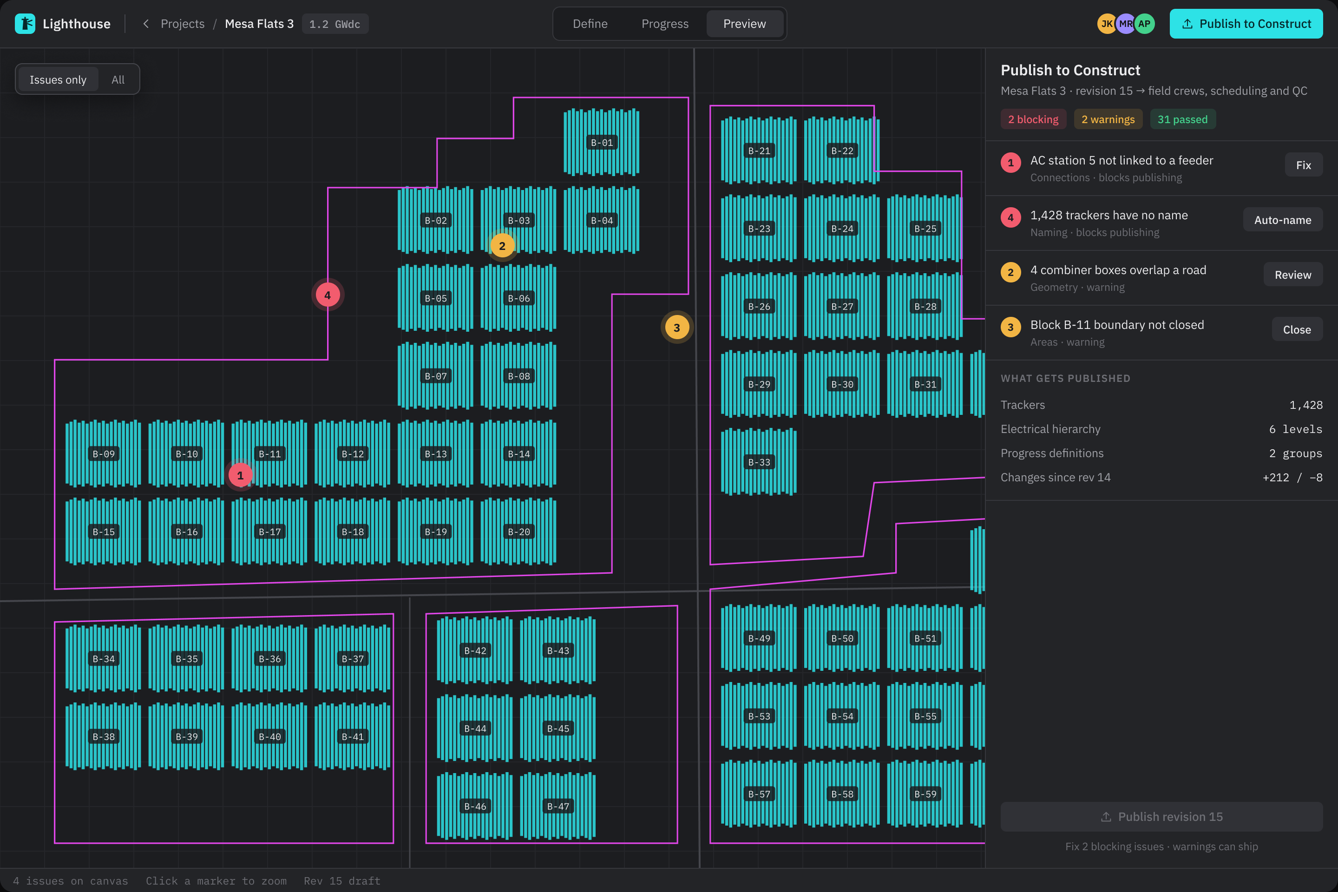Image resolution: width=1338 pixels, height=892 pixels.
Task: Click Fix for the AC station 5 issue
Action: tap(1303, 165)
